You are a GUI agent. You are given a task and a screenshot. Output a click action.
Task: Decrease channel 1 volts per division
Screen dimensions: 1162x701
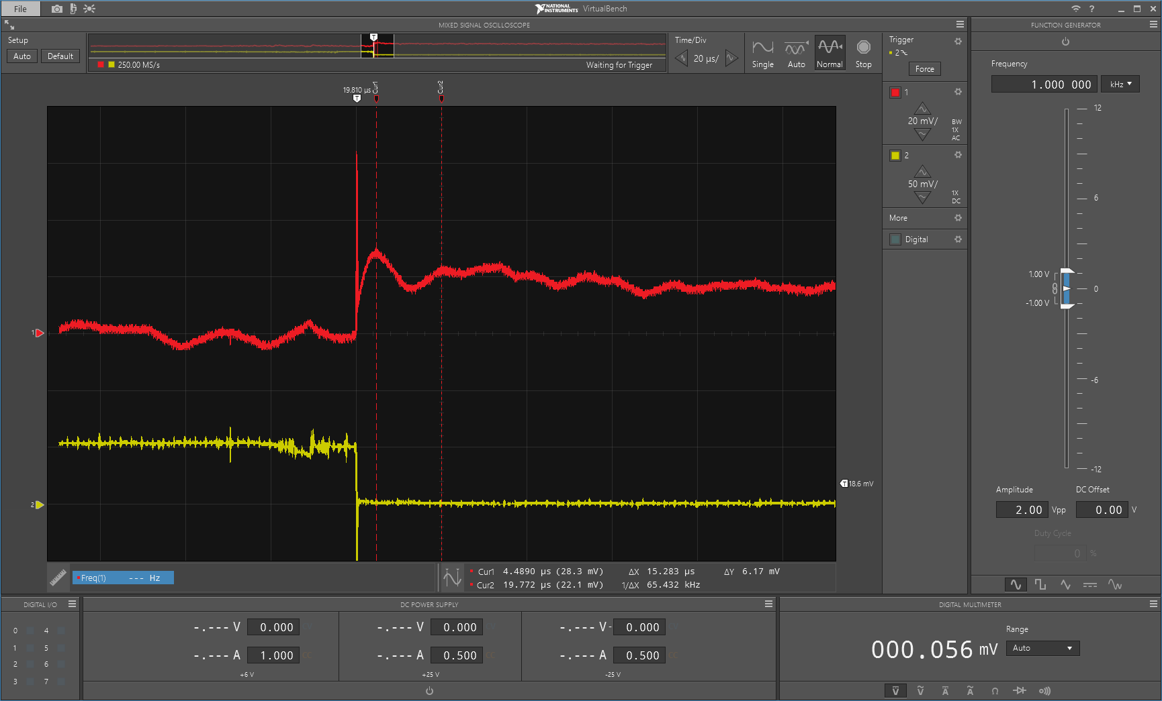pos(922,135)
